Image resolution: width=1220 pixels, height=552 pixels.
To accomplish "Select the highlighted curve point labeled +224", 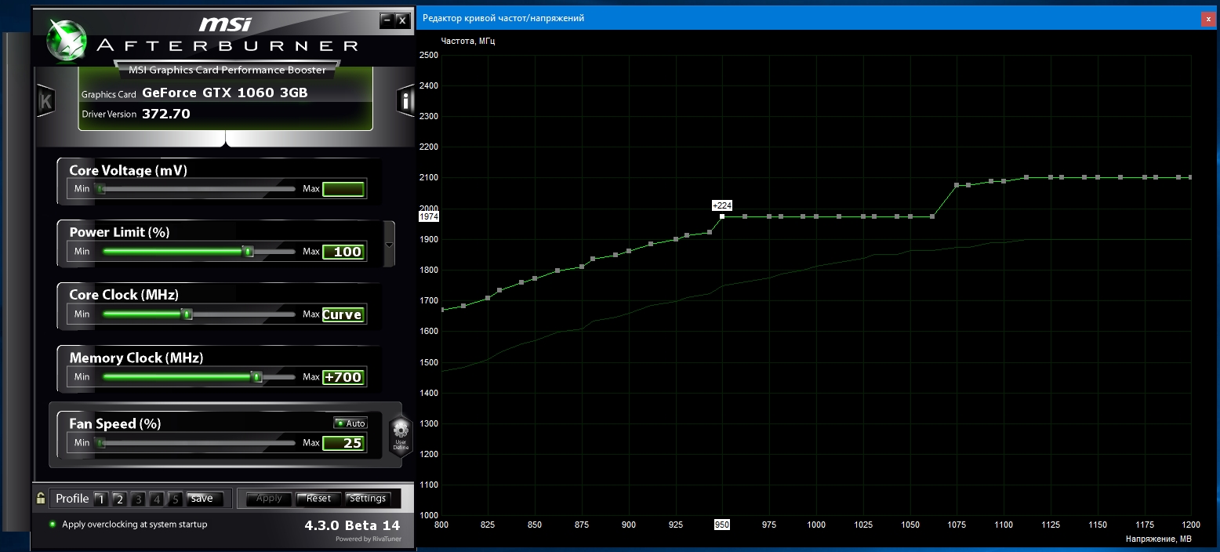I will point(722,216).
